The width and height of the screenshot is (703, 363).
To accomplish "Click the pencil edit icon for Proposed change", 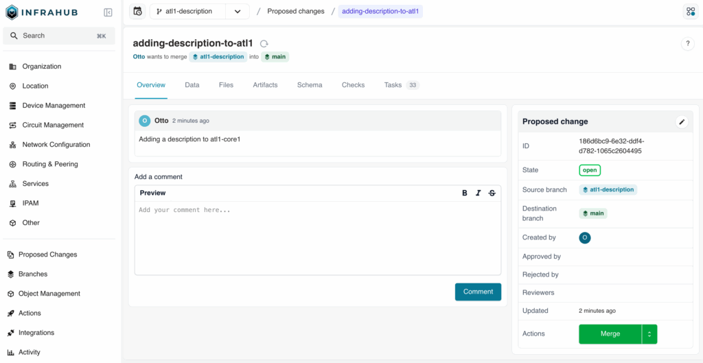I will click(x=682, y=122).
